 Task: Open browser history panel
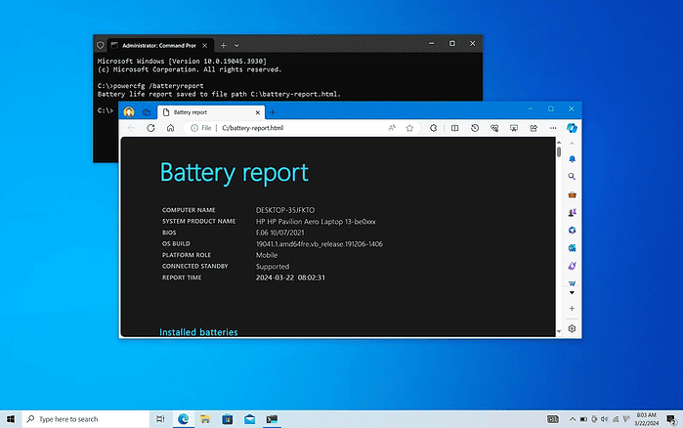point(475,128)
